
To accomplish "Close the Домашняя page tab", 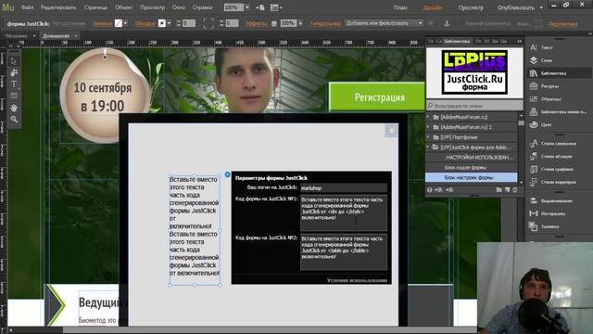I will pos(76,36).
